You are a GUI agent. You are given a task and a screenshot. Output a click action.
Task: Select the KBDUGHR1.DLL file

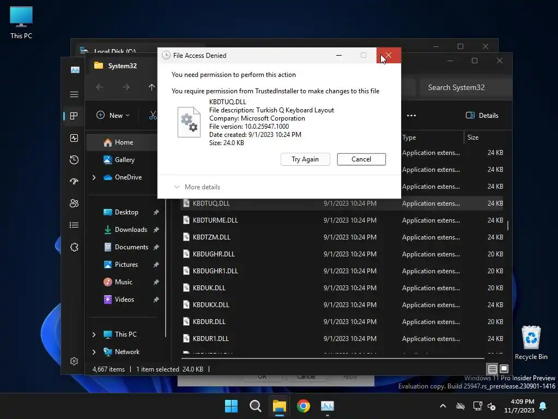point(342,271)
